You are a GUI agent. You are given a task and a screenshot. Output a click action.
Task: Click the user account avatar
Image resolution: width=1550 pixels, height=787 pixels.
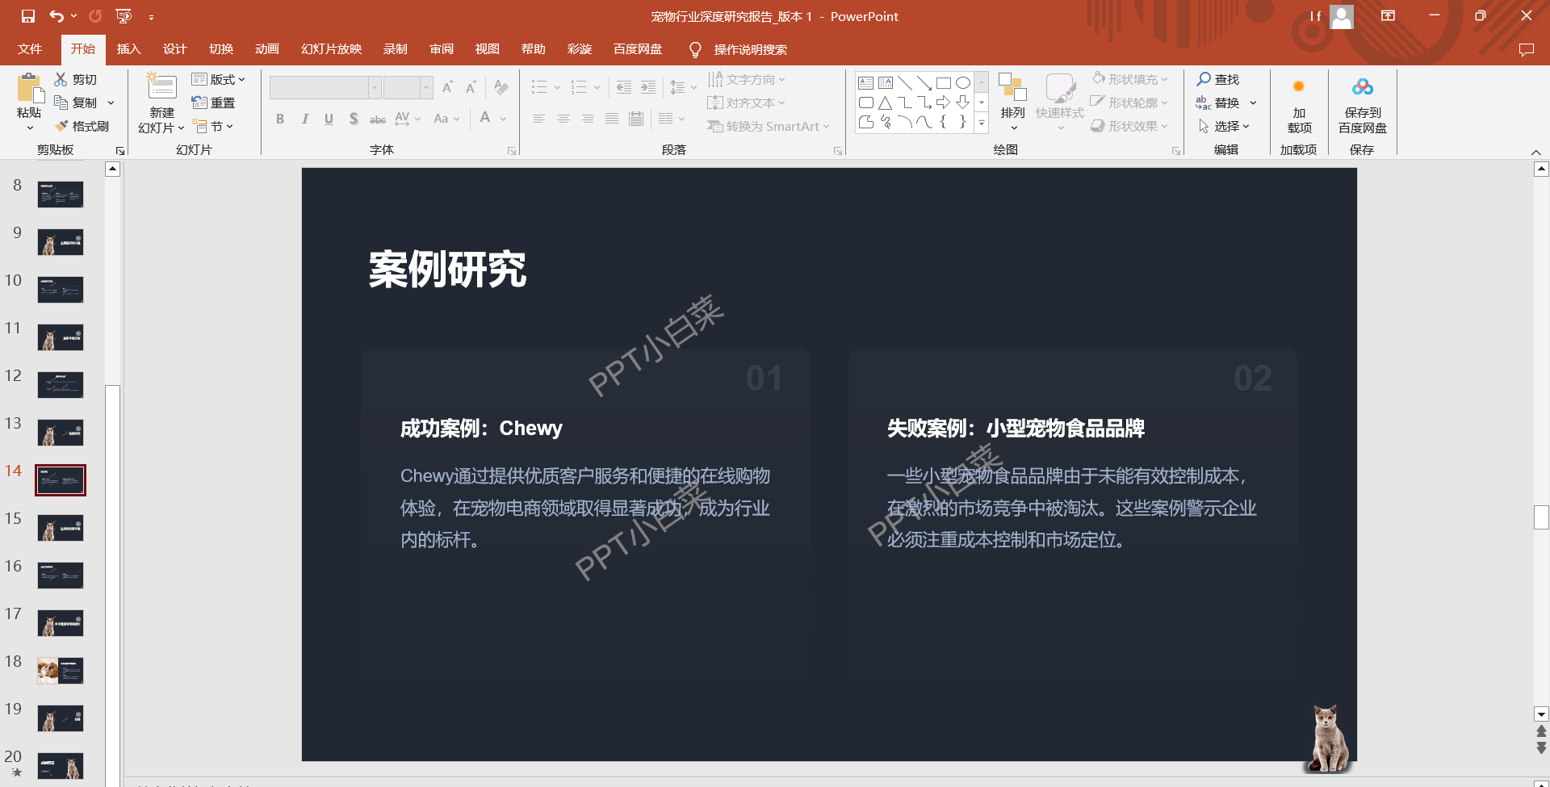(1342, 16)
